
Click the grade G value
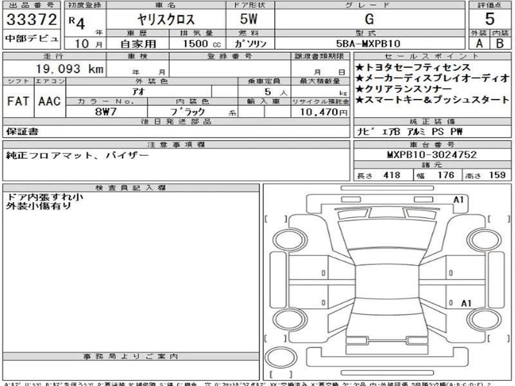click(x=369, y=19)
